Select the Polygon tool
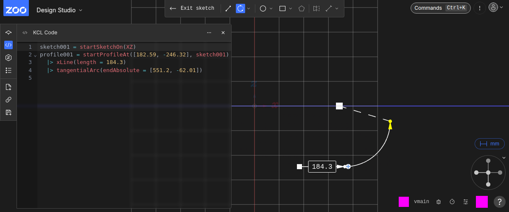This screenshot has width=509, height=212. point(302,8)
